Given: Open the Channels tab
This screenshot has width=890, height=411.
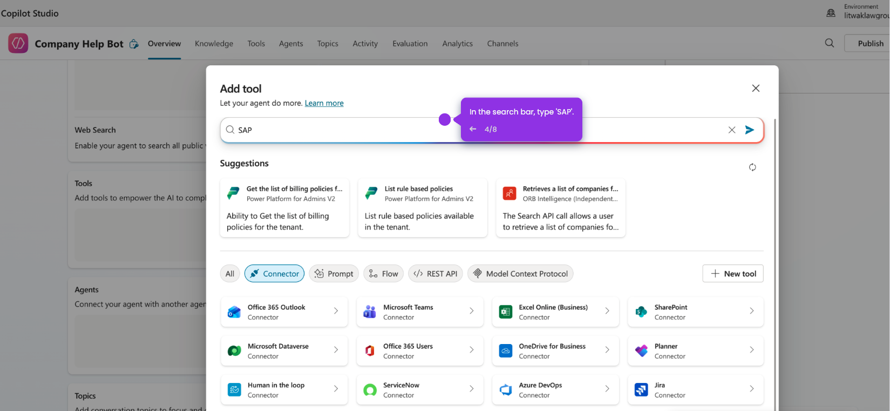Looking at the screenshot, I should pos(503,44).
